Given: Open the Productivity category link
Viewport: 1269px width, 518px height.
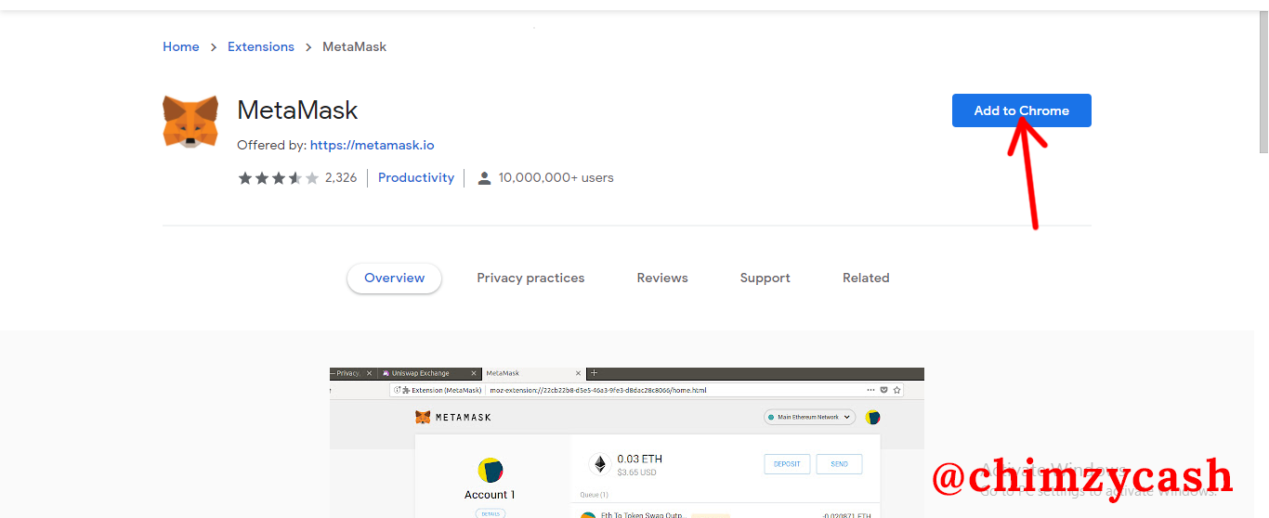Looking at the screenshot, I should tap(416, 177).
